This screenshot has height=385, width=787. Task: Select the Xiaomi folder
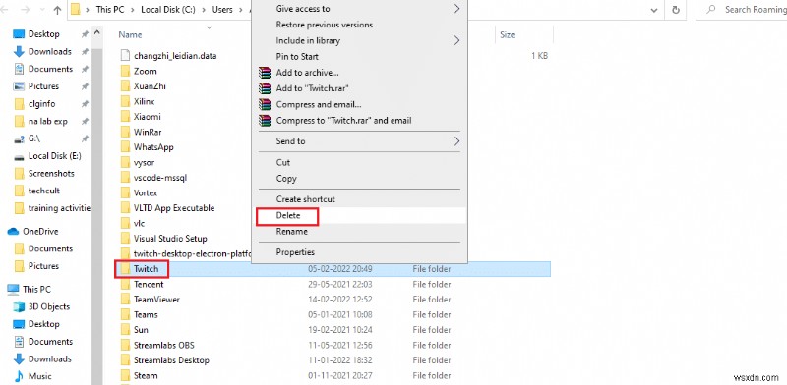click(147, 117)
